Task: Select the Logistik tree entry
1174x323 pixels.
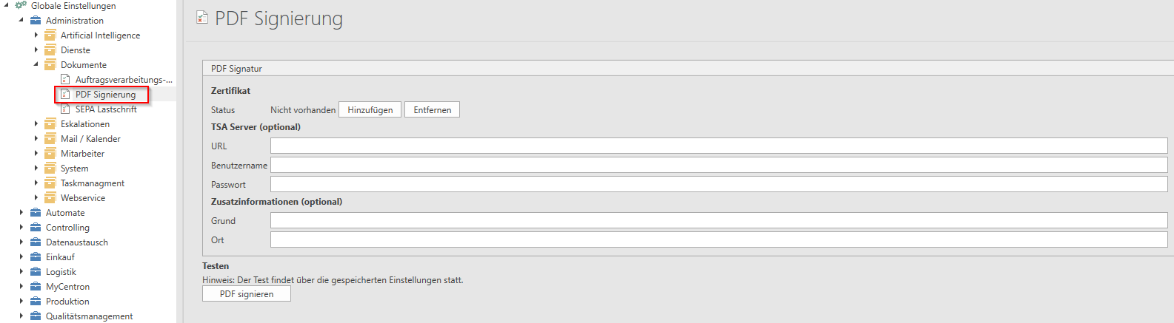Action: [61, 272]
